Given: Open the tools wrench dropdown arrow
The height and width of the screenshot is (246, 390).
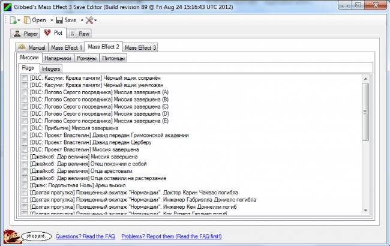Looking at the screenshot, I should point(95,20).
